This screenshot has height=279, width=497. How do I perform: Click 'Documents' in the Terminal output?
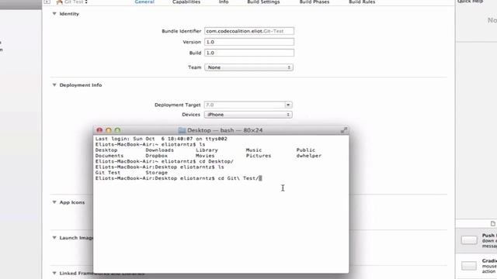(109, 156)
